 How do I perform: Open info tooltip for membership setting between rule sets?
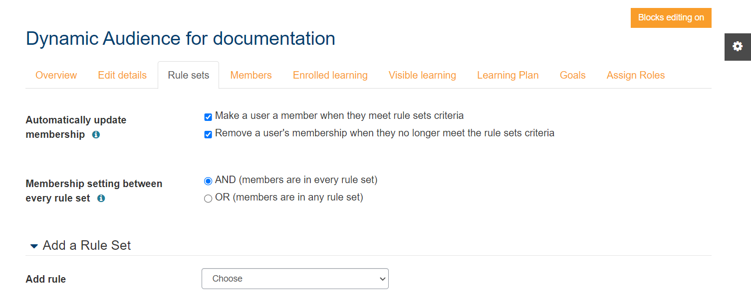[101, 199]
